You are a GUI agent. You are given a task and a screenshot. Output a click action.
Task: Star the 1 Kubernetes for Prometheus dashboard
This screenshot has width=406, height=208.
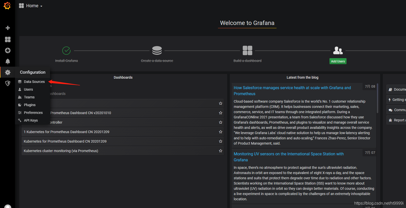(220, 132)
